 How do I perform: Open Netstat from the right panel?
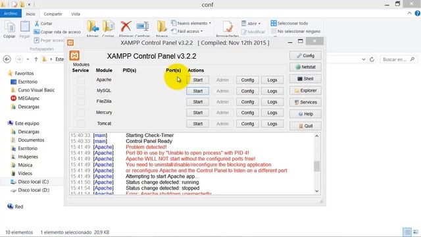[305, 67]
